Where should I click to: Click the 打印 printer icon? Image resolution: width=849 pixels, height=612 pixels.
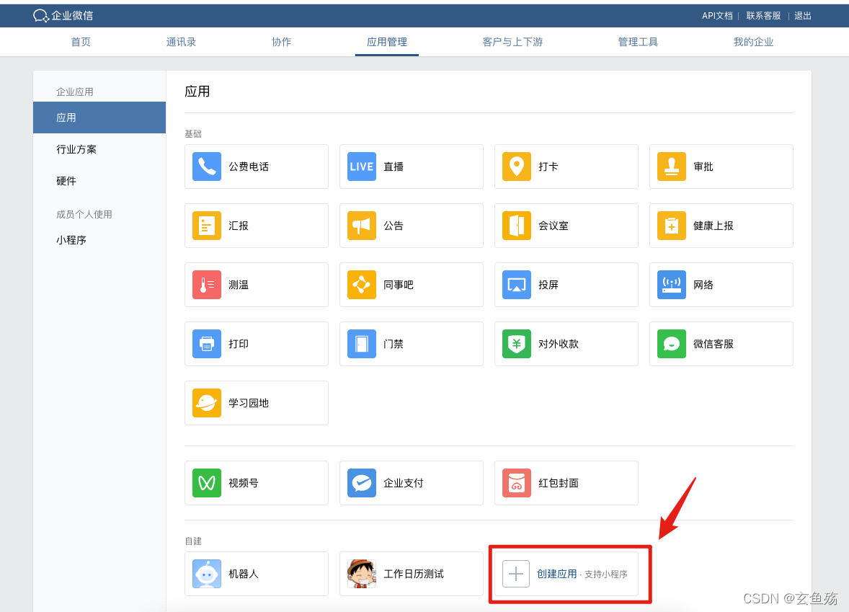point(206,343)
